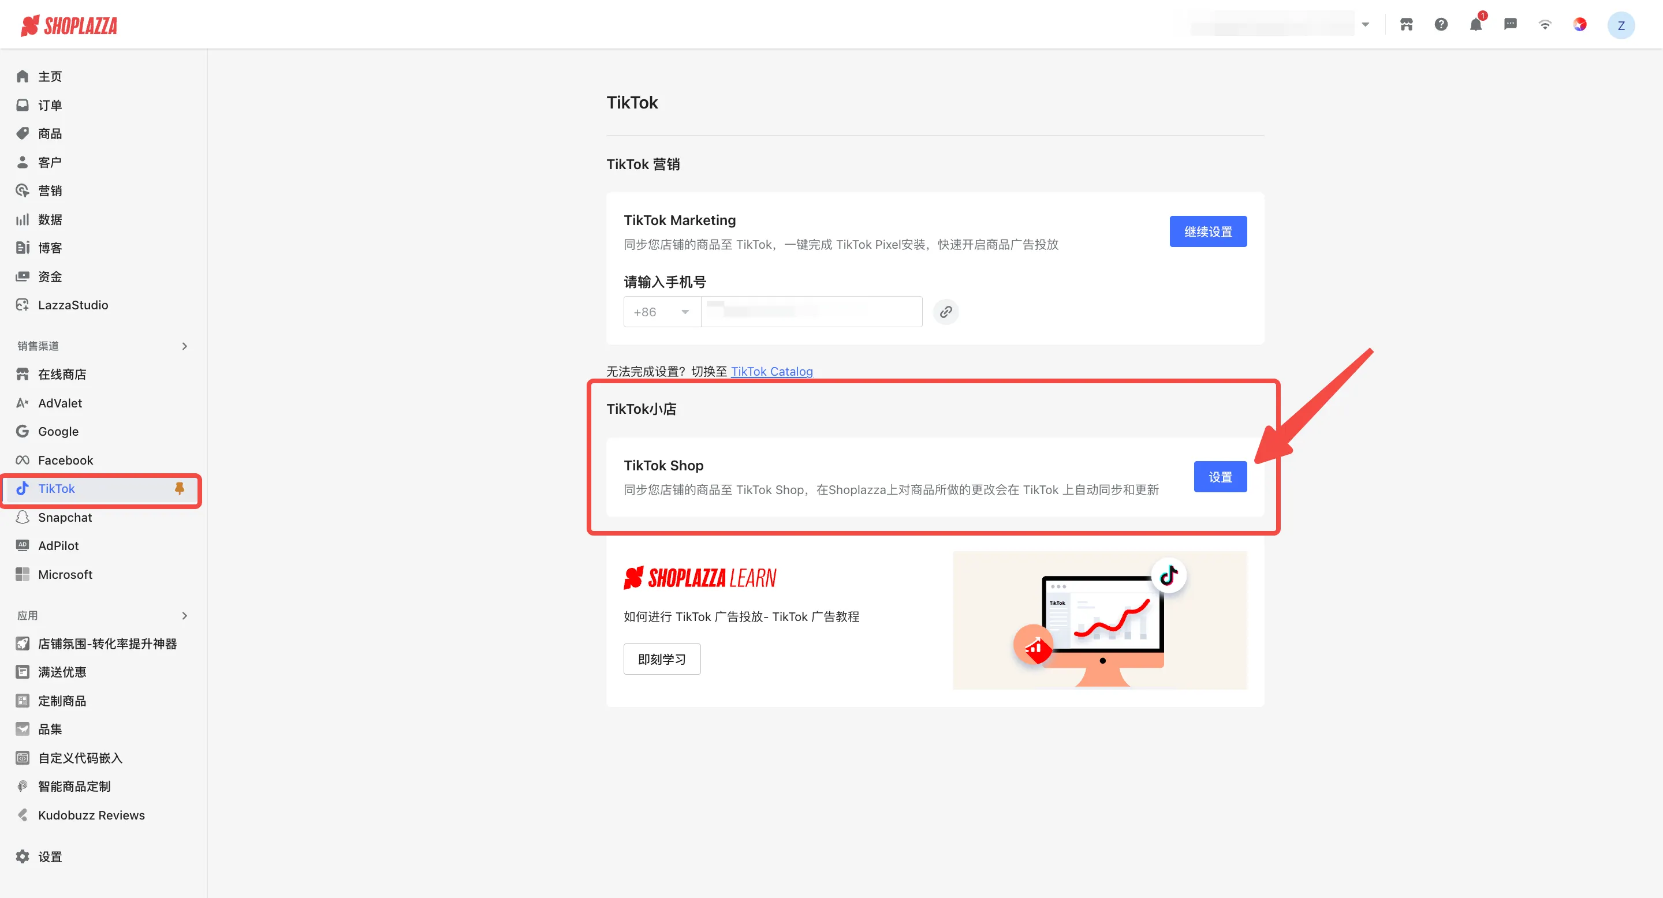Viewport: 1663px width, 898px height.
Task: Click the 设置 button for TikTok Shop
Action: coord(1220,477)
